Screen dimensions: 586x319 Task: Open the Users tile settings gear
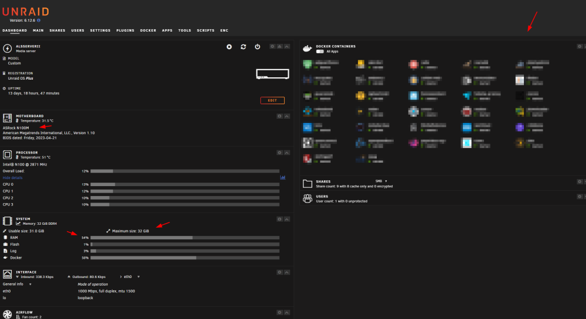580,197
